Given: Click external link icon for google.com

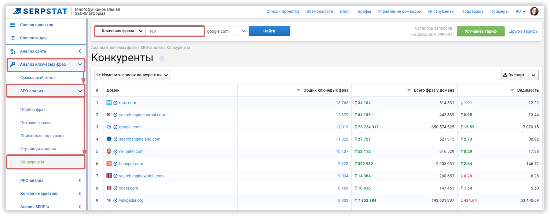Looking at the screenshot, I should click(x=115, y=127).
